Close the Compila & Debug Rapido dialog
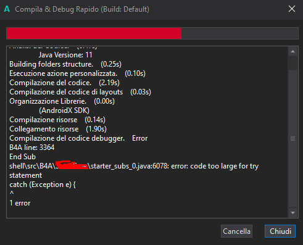The image size is (303, 245). tap(292, 9)
